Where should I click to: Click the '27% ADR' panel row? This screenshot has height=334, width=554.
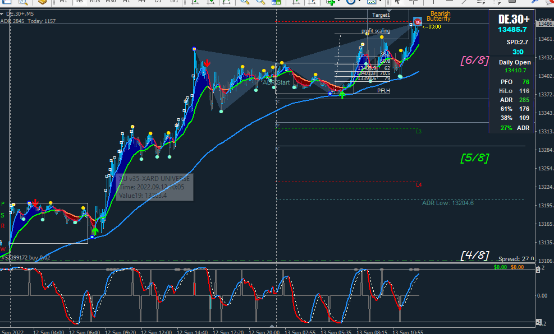tap(515, 128)
